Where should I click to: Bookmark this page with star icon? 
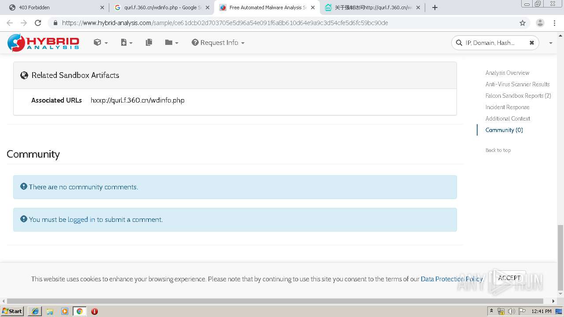click(x=523, y=23)
